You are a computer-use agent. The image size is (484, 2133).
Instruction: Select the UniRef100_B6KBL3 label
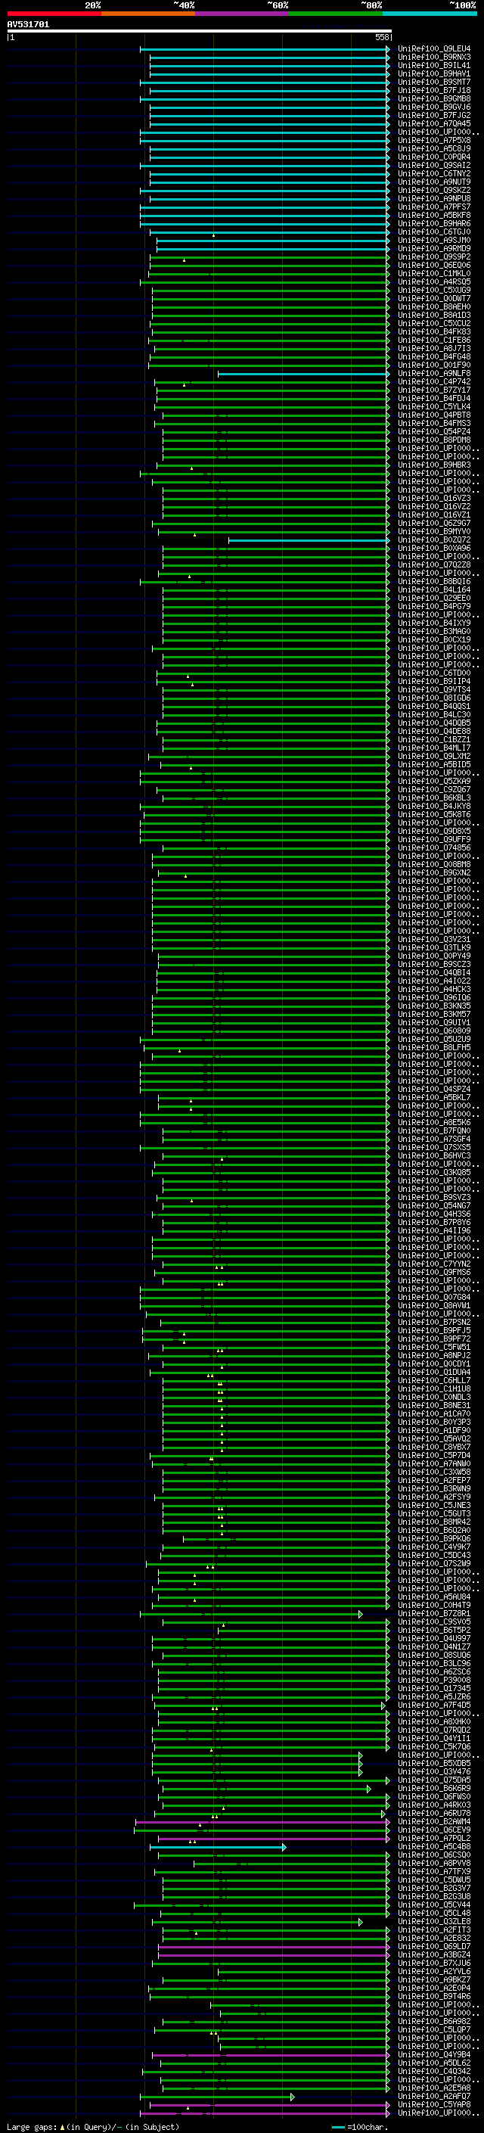(x=434, y=798)
